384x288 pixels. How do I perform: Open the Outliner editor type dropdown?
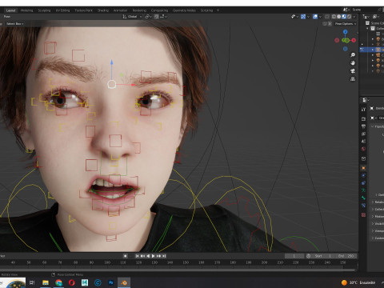pyautogui.click(x=366, y=17)
